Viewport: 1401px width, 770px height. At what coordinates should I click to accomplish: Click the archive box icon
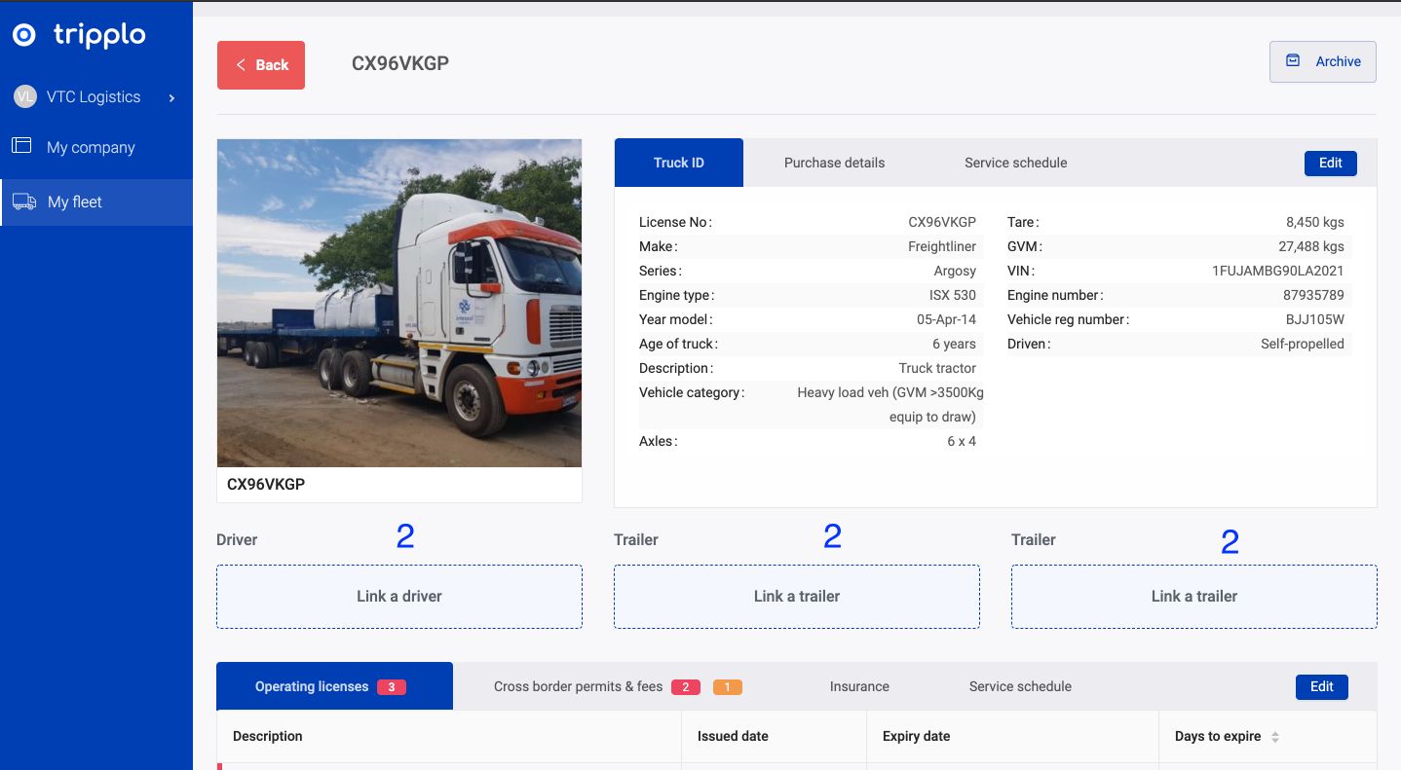coord(1293,60)
